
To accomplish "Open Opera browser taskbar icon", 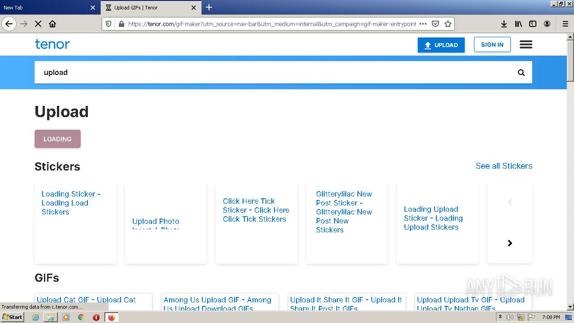I will pos(96,317).
